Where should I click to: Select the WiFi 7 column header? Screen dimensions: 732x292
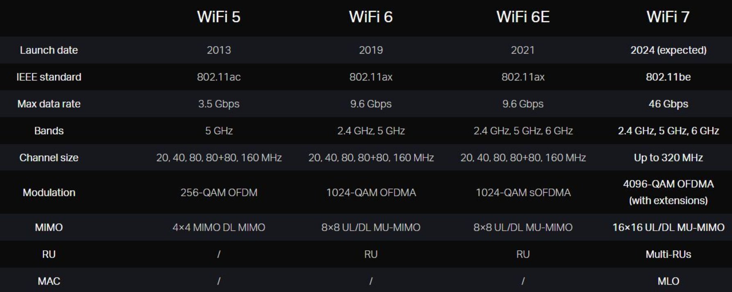[x=668, y=17]
